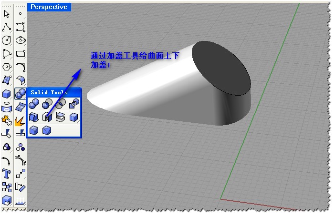The height and width of the screenshot is (216, 335).
Task: Click the block cube icon at the toolbar bottom
Action: point(7,200)
